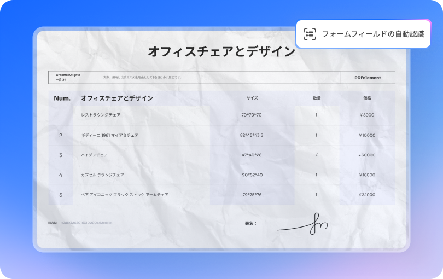Click the size field 90*52*40
Image resolution: width=443 pixels, height=279 pixels.
coord(252,175)
